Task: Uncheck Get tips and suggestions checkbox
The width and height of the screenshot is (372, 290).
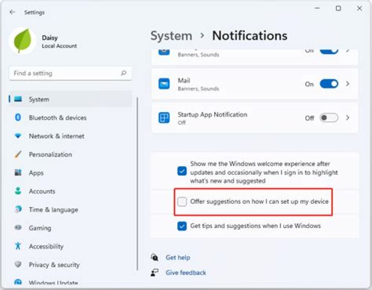Action: 182,226
